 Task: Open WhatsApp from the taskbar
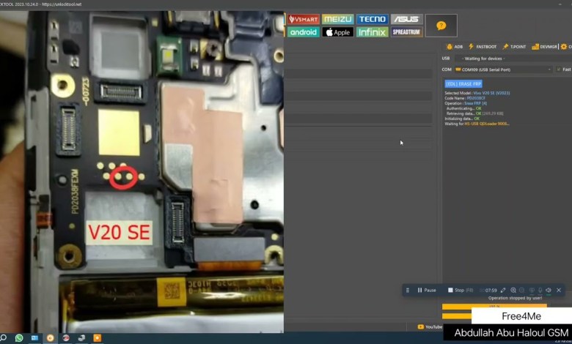pyautogui.click(x=19, y=338)
